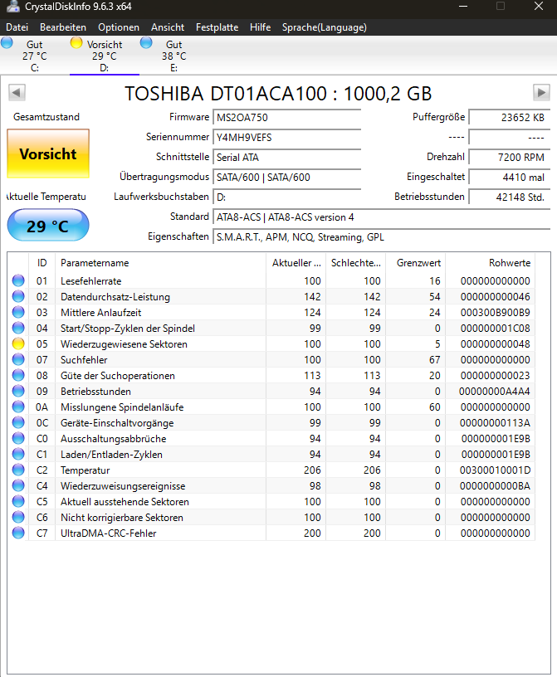Click the Parametername column header
The image size is (557, 677).
(160, 262)
